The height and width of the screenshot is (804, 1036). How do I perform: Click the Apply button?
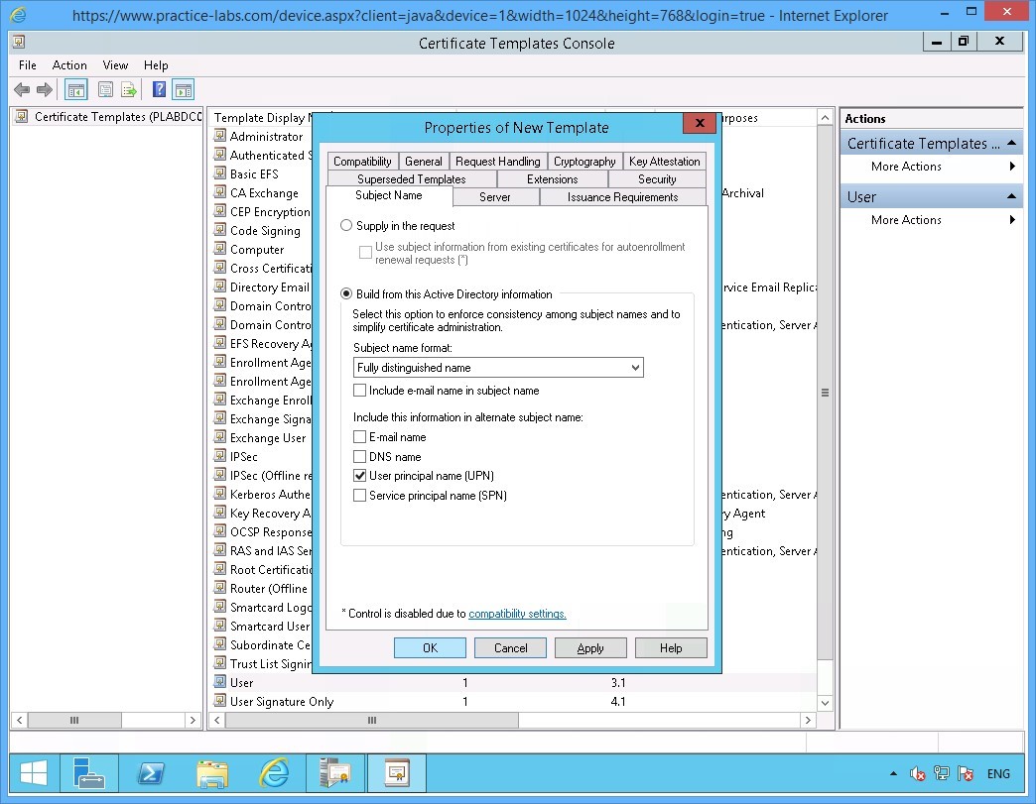pos(590,647)
